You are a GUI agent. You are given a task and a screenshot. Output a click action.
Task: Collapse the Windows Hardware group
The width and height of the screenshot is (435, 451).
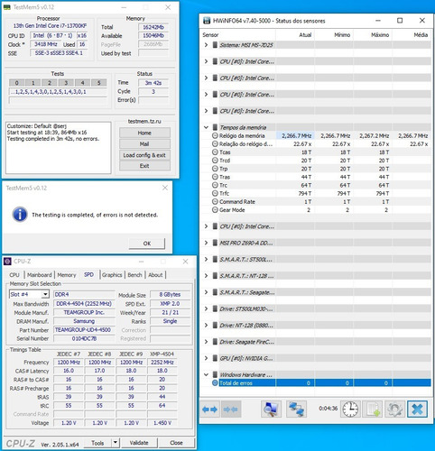pyautogui.click(x=206, y=374)
